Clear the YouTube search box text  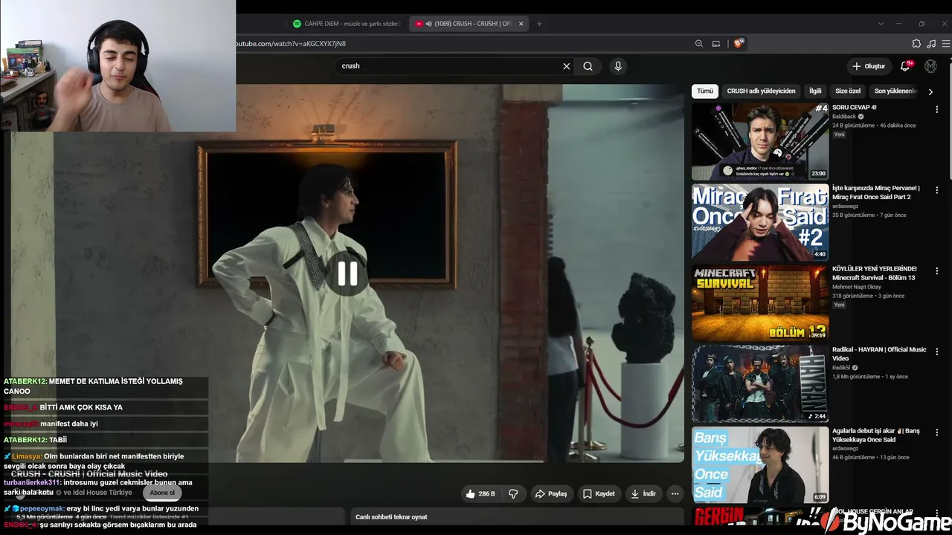[566, 66]
